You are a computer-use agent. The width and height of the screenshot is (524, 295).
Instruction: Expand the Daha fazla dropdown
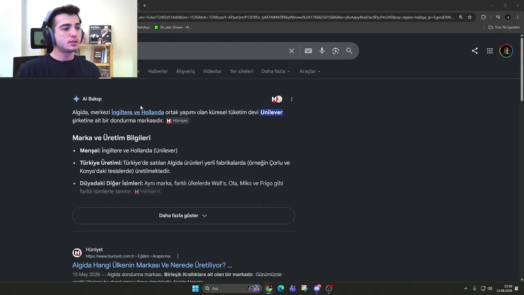pyautogui.click(x=276, y=71)
